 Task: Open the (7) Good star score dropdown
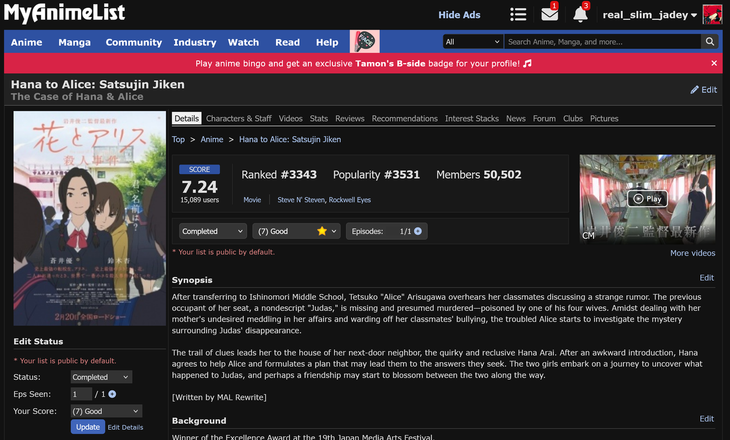pos(297,231)
